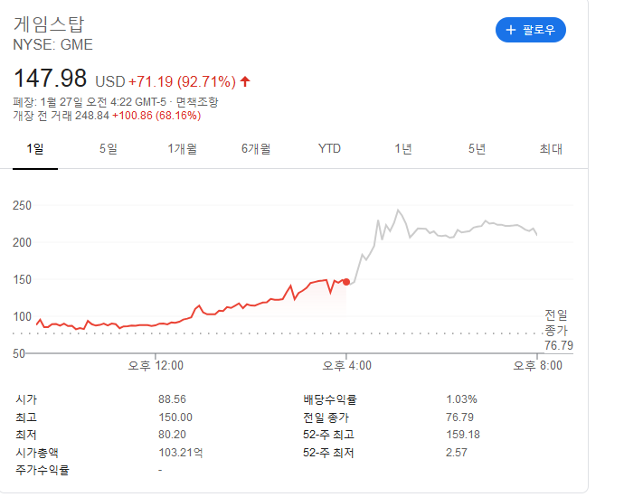Image resolution: width=624 pixels, height=497 pixels.
Task: Click the 오후 12:00 time axis label
Action: click(156, 366)
